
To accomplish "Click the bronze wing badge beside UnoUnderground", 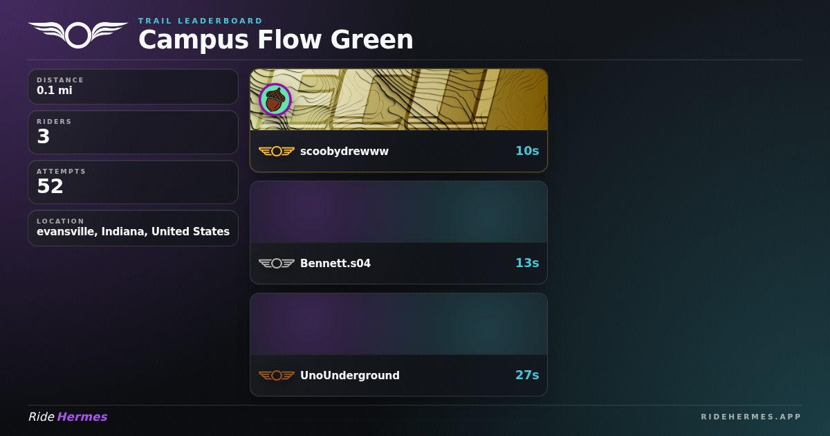I will [x=277, y=375].
